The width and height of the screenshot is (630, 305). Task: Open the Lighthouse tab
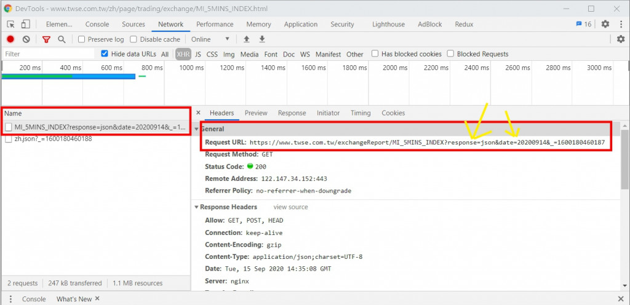tap(389, 24)
